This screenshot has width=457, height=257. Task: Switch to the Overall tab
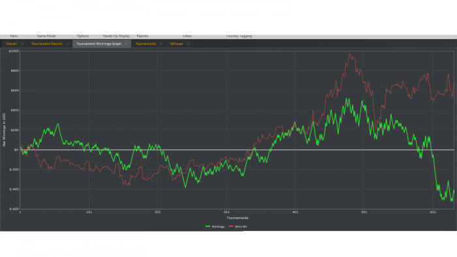(11, 44)
